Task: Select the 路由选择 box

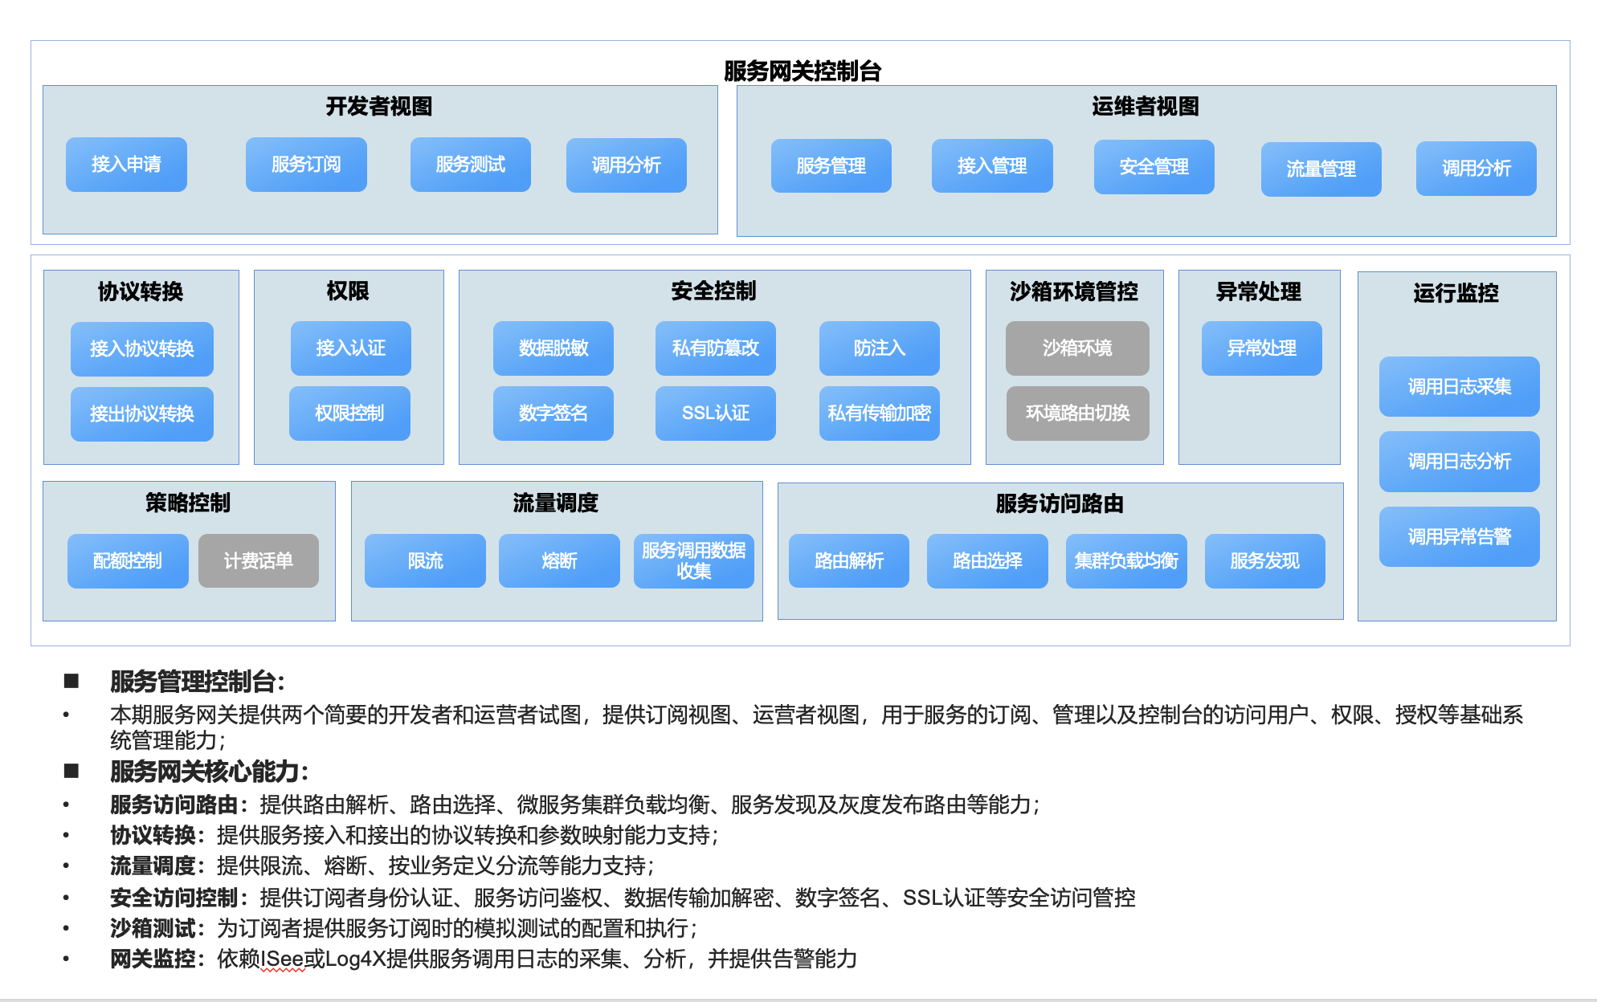Action: point(987,561)
